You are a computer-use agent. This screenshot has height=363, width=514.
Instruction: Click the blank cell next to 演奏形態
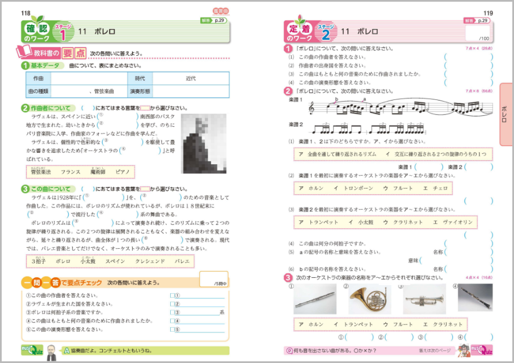[191, 91]
